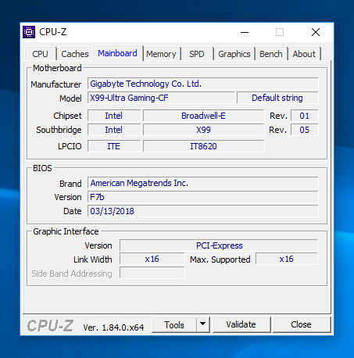Click the empty Side Band Addressing field

point(152,273)
